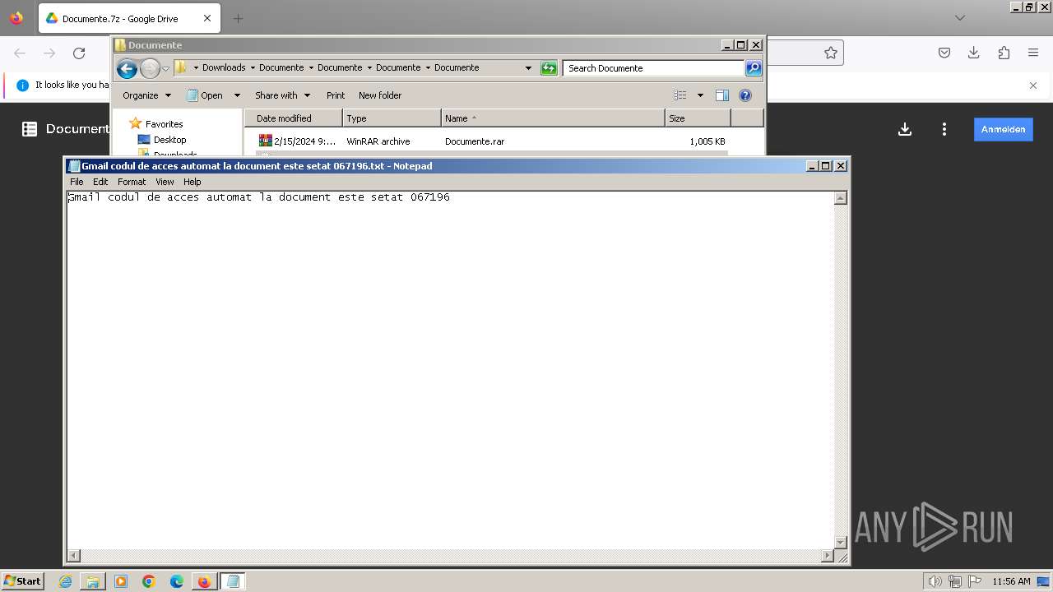Click the Explorer Back arrow button
The height and width of the screenshot is (592, 1053).
(127, 68)
